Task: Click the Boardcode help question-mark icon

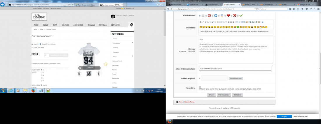Action: pos(262,22)
